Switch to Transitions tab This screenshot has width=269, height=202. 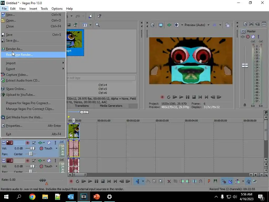[82, 106]
